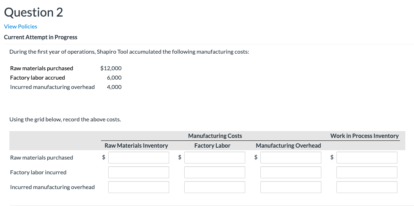Click Manufacturing Overhead field for raw materials purchased
This screenshot has height=206, width=414.
(291, 157)
